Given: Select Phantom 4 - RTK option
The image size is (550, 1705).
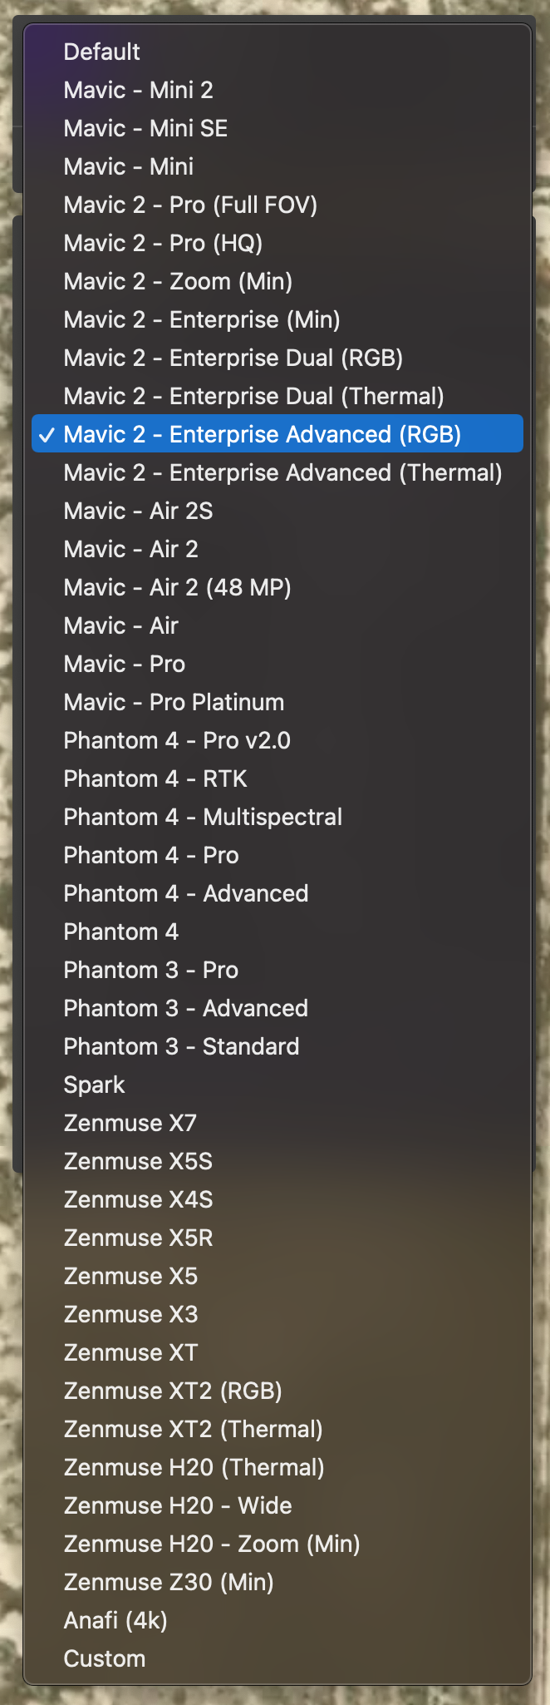Looking at the screenshot, I should pyautogui.click(x=277, y=778).
